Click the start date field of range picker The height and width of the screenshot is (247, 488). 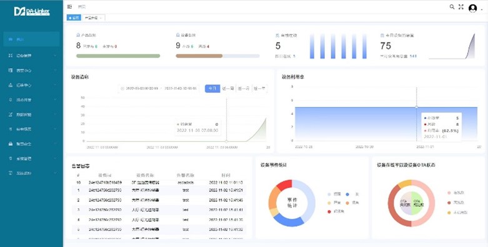pyautogui.click(x=142, y=88)
